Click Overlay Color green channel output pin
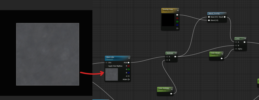Screen dimensions: 259x100 point(177,22)
